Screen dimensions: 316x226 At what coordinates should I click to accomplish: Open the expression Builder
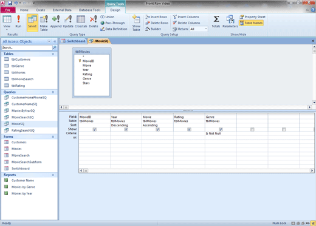pos(153,29)
